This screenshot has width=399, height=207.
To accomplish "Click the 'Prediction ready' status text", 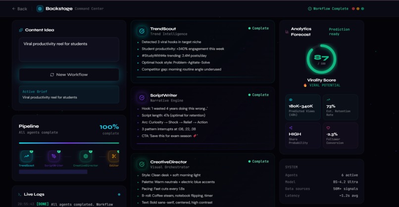I will [339, 32].
